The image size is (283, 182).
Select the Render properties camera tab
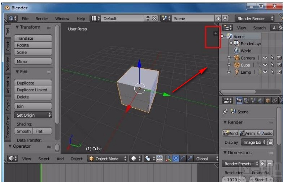click(239, 100)
